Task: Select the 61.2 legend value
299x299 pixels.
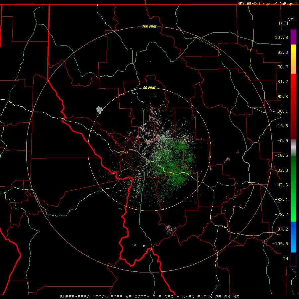Action: click(x=283, y=82)
